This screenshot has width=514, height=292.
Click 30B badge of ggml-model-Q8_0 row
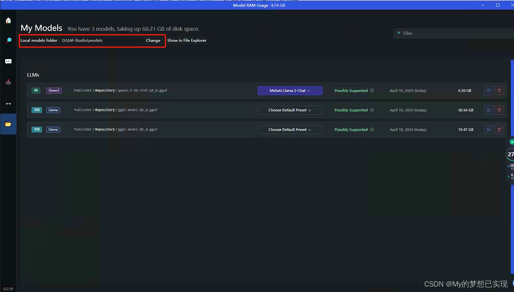point(37,110)
